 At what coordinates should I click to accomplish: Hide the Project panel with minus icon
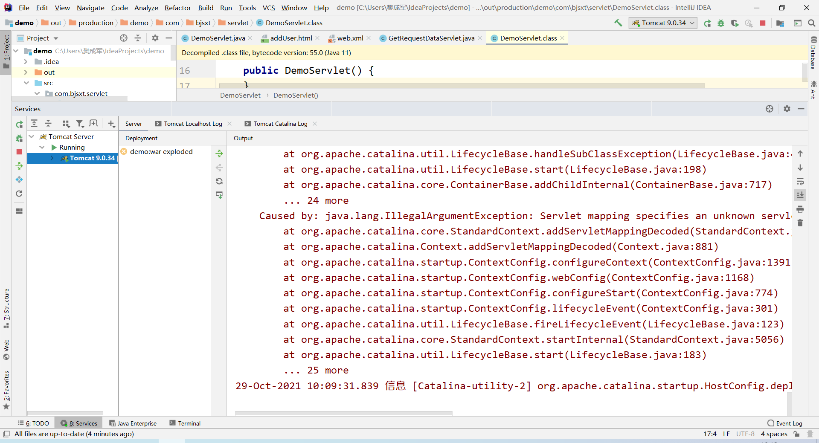click(169, 38)
